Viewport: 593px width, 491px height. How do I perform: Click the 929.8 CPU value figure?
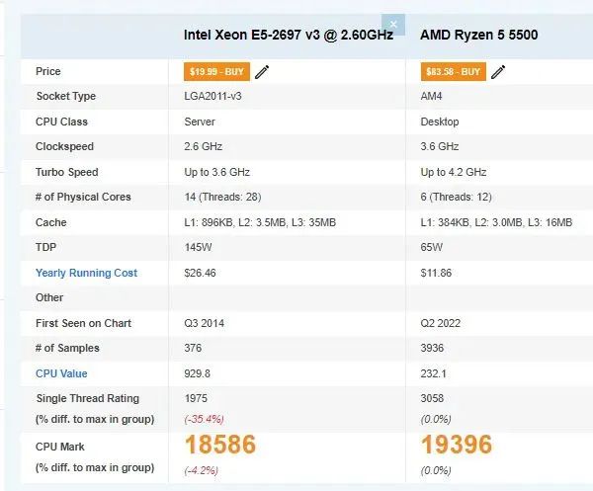197,373
